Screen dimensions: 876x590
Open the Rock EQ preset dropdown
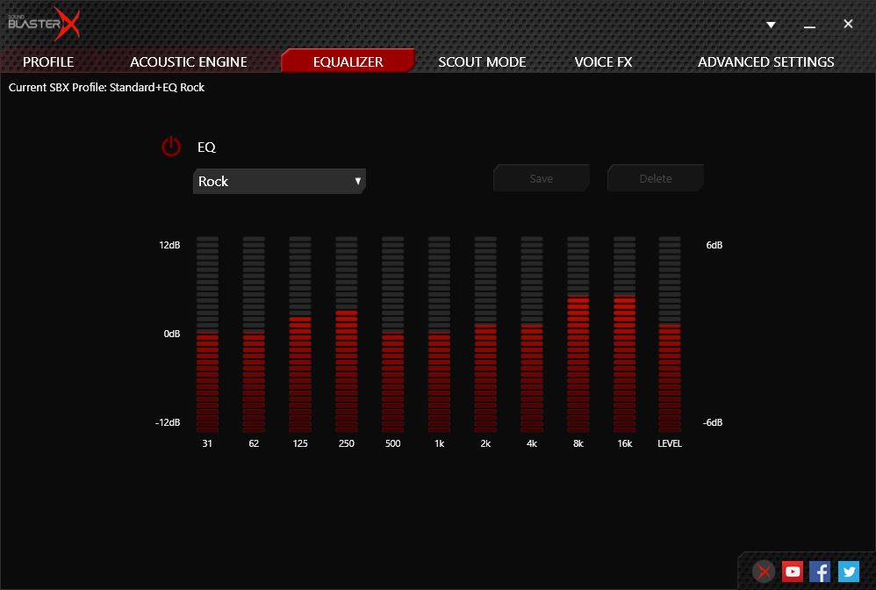pyautogui.click(x=279, y=181)
